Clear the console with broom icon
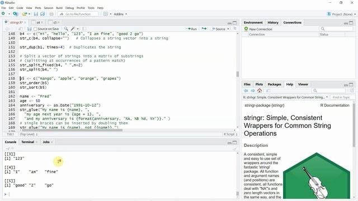The width and height of the screenshot is (358, 201). tap(235, 149)
